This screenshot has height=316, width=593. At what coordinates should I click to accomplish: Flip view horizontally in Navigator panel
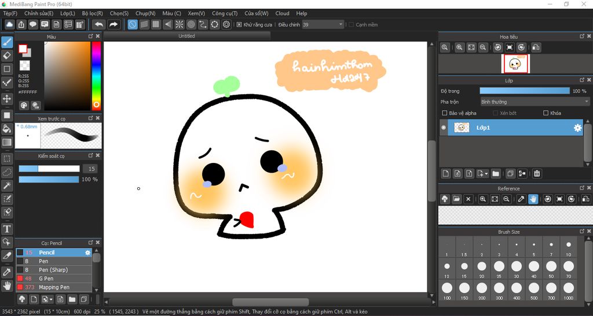(536, 47)
